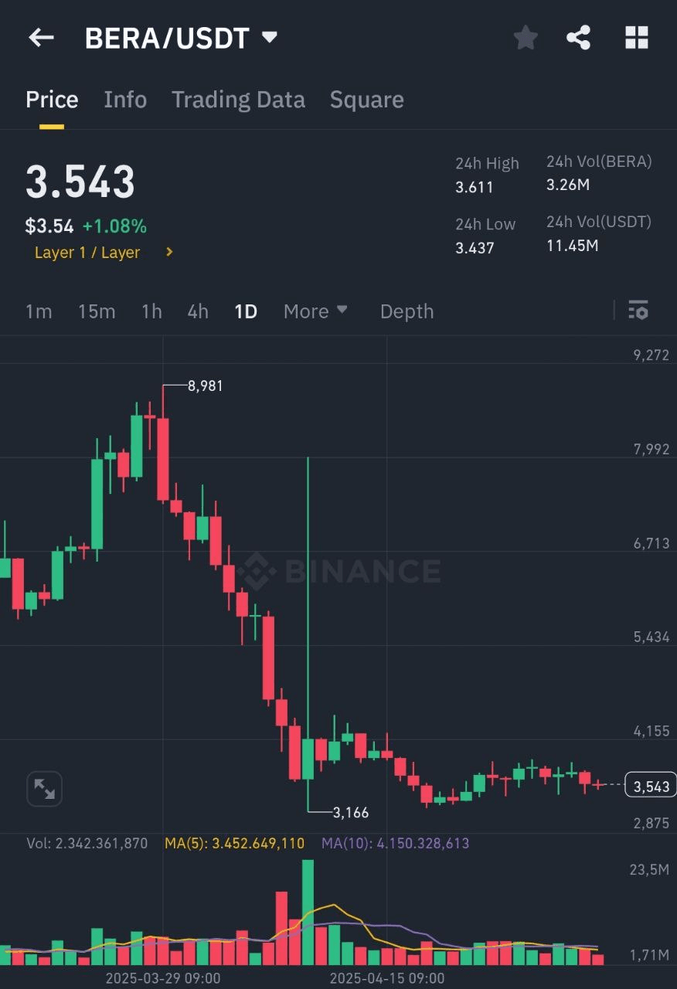Tap the 24h Vol(USDT) value 11.45M

[x=573, y=246]
